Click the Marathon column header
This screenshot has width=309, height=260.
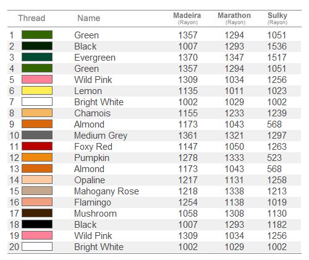pos(234,19)
